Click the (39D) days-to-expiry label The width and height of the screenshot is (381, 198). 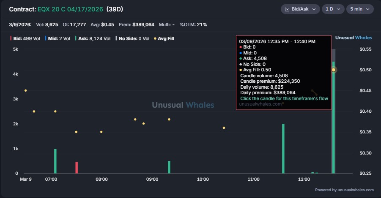(115, 9)
